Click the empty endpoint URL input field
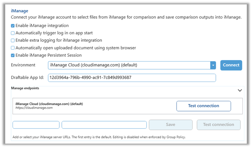The width and height of the screenshot is (252, 148). pos(104,125)
